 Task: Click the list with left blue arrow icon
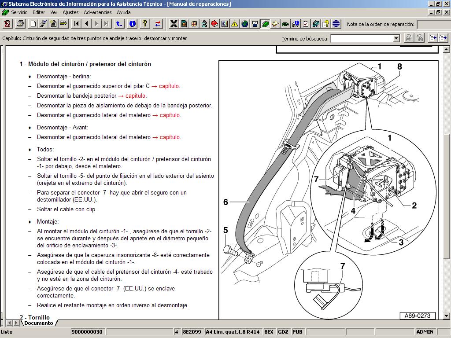pos(433,38)
